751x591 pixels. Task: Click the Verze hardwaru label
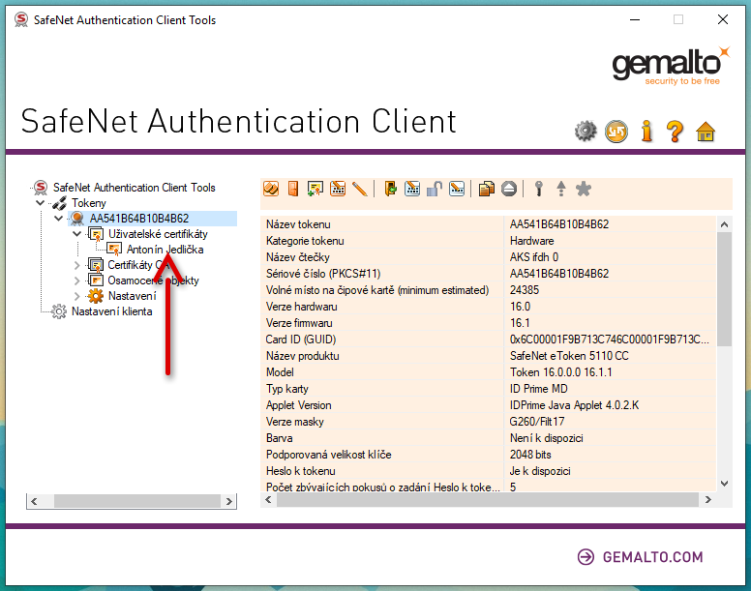(x=301, y=307)
